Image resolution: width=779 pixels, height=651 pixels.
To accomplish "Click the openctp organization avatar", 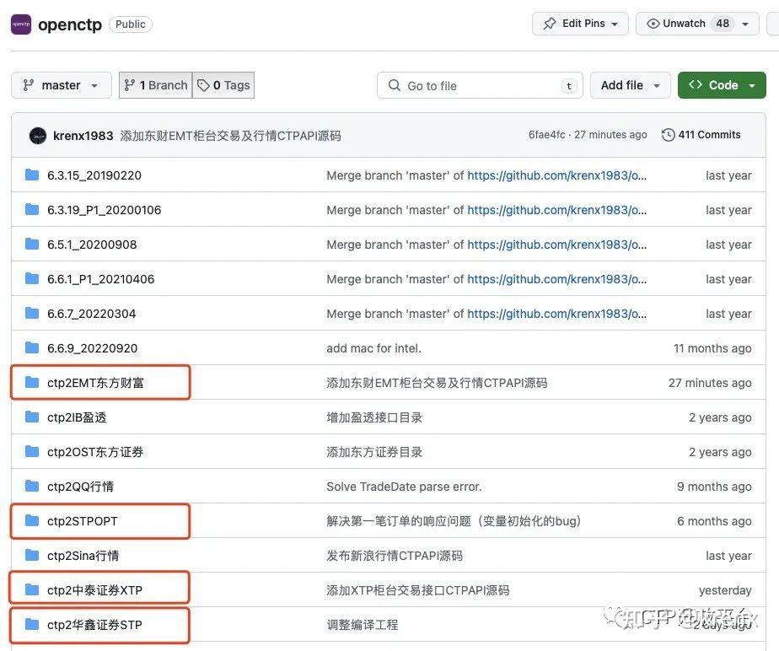I will (x=20, y=24).
